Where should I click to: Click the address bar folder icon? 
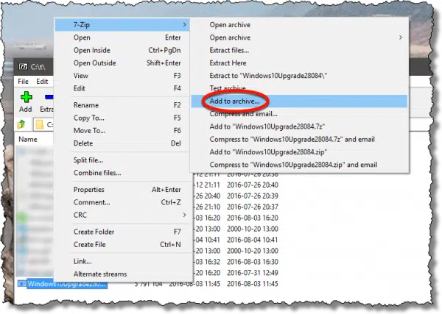[40, 124]
